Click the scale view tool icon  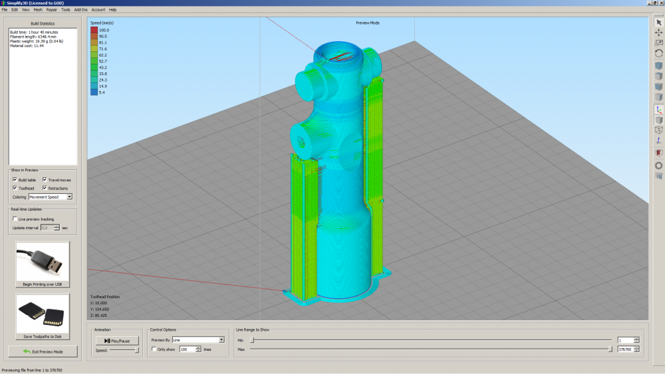pos(659,43)
